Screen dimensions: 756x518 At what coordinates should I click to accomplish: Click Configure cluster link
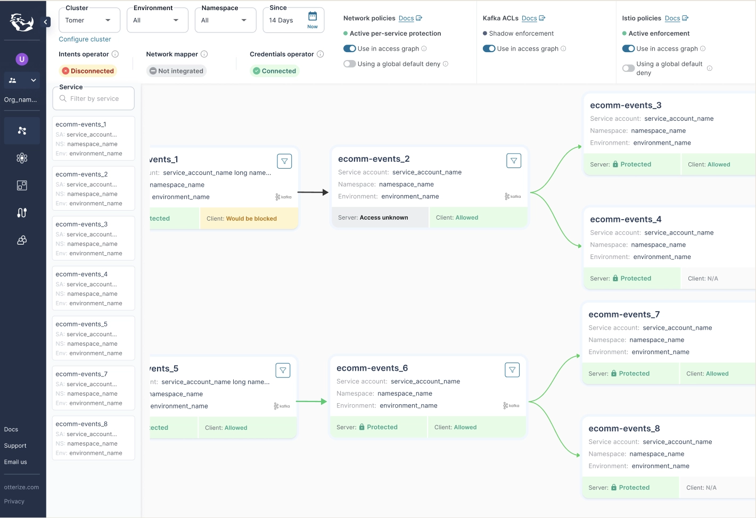pos(85,39)
